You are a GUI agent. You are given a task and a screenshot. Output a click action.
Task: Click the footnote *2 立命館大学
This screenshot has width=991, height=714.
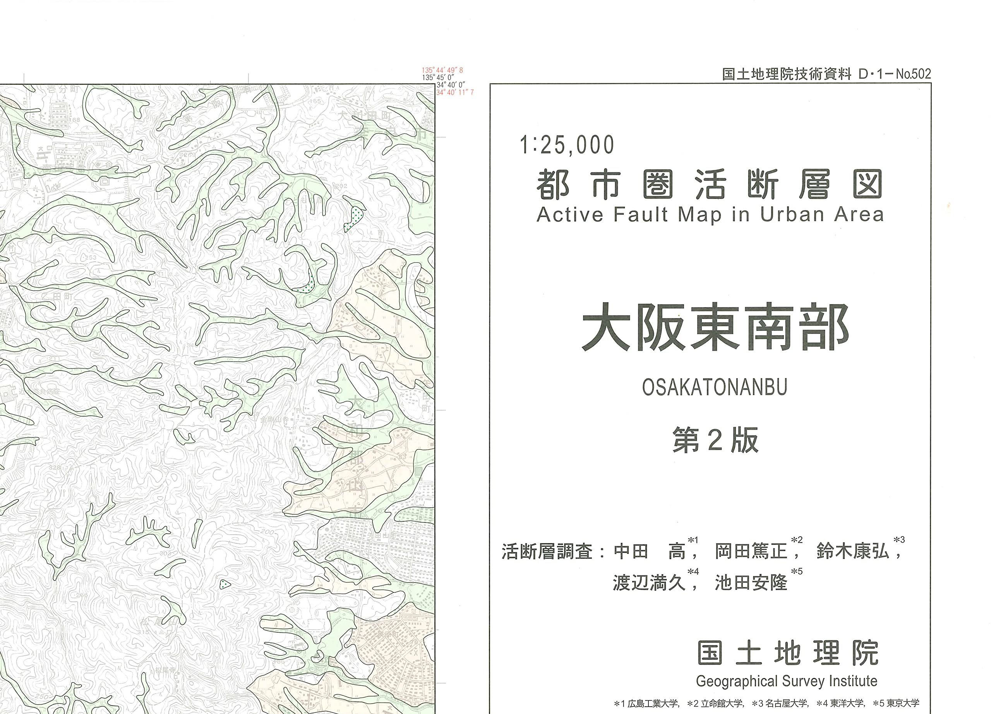[715, 704]
